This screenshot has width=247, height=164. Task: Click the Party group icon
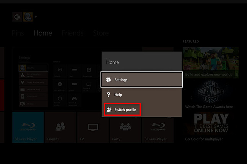coord(125,127)
